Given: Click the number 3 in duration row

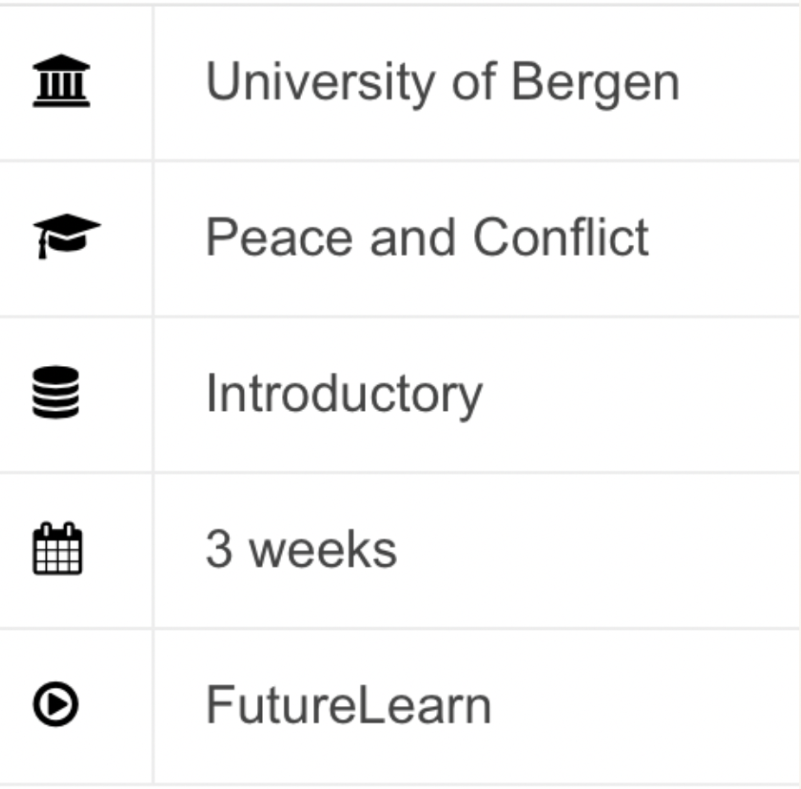Looking at the screenshot, I should pos(219,548).
